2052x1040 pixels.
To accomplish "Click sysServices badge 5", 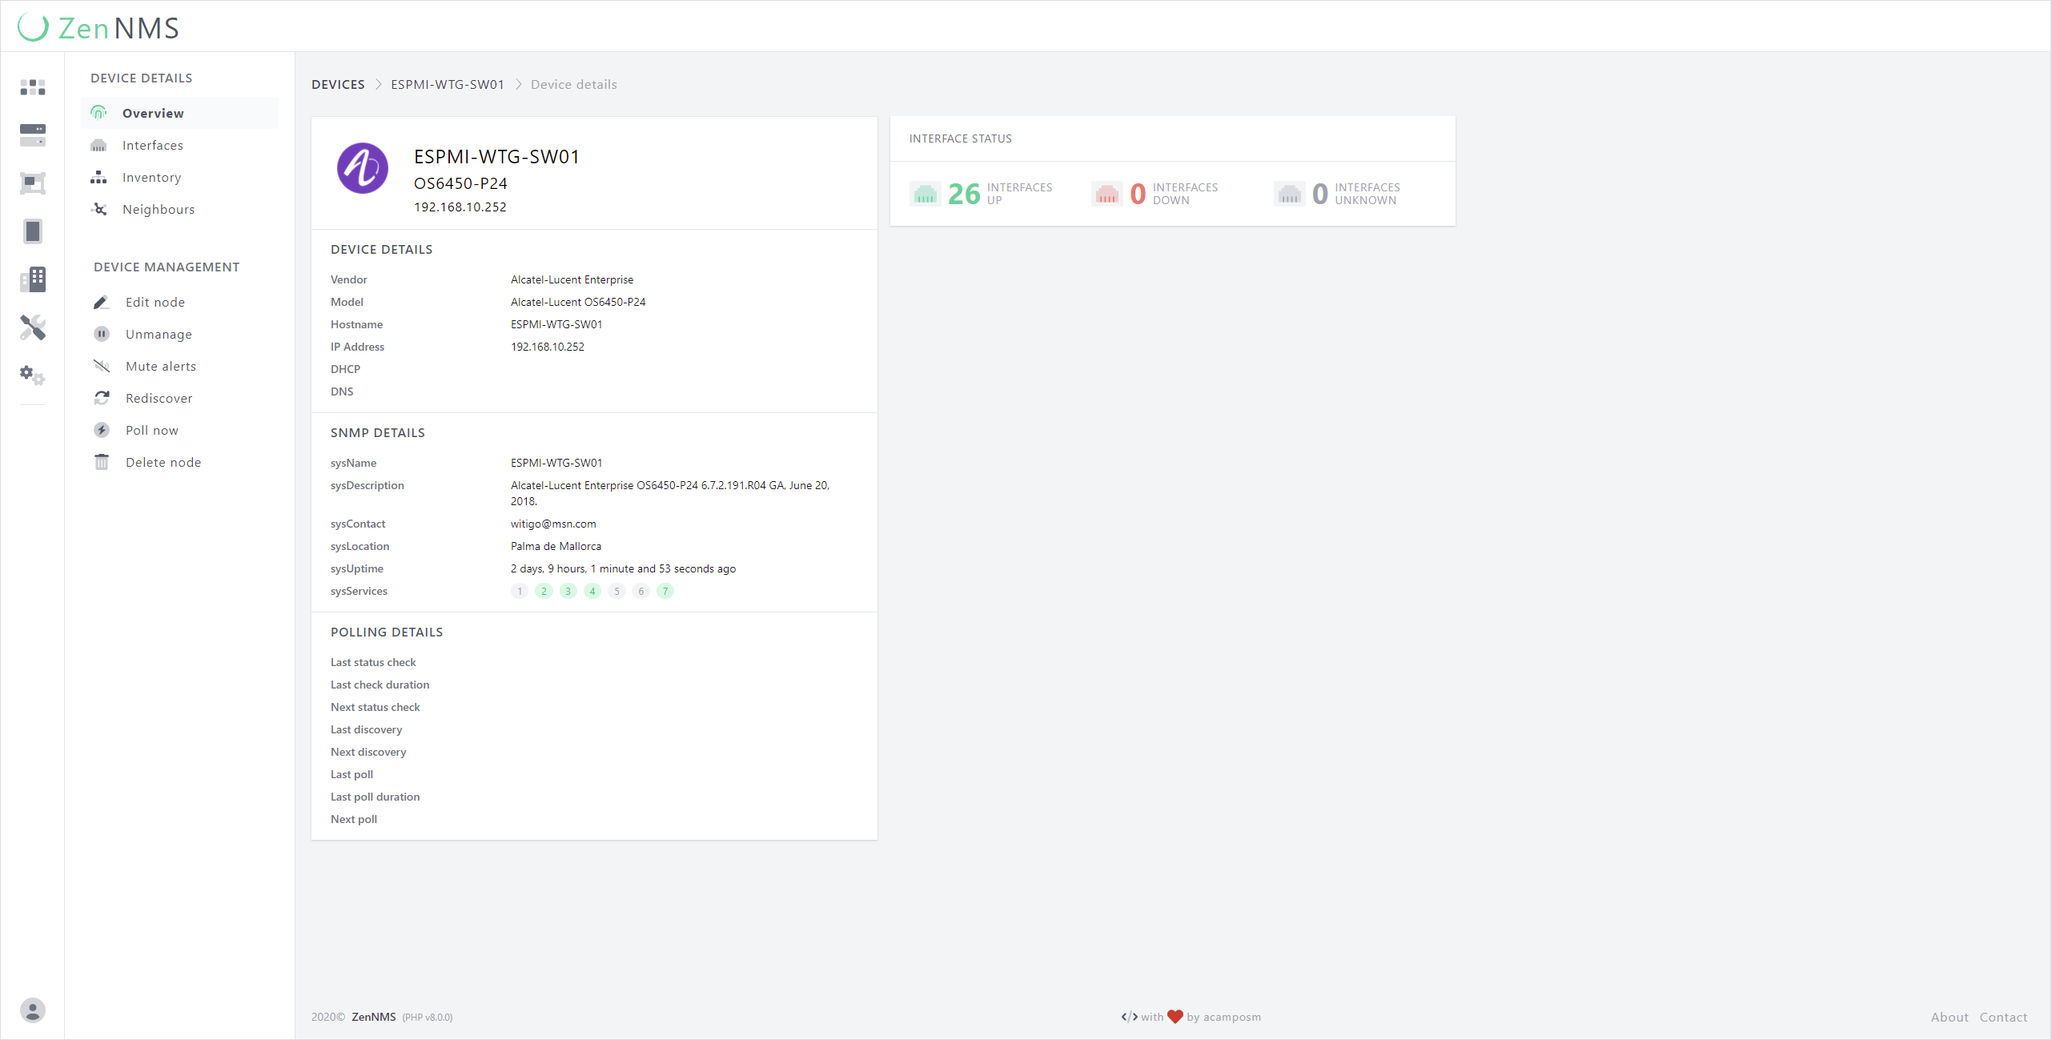I will 616,591.
